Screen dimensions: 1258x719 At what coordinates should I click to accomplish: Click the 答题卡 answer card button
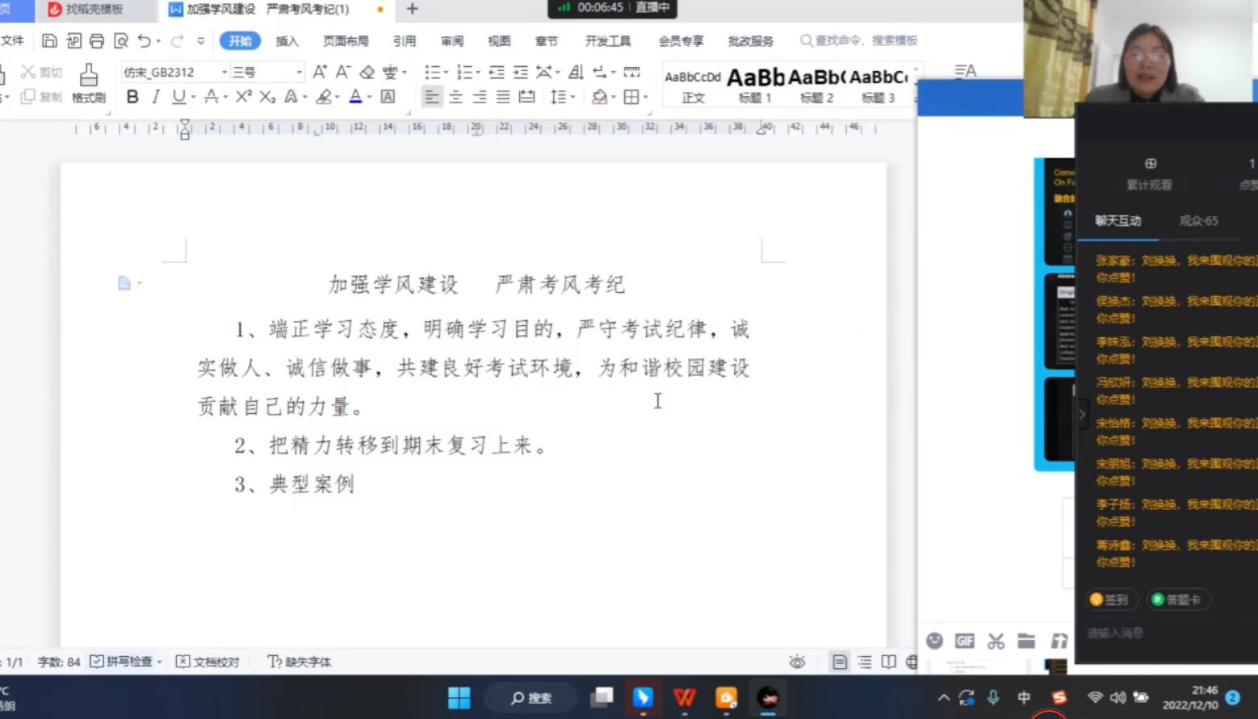click(1176, 600)
